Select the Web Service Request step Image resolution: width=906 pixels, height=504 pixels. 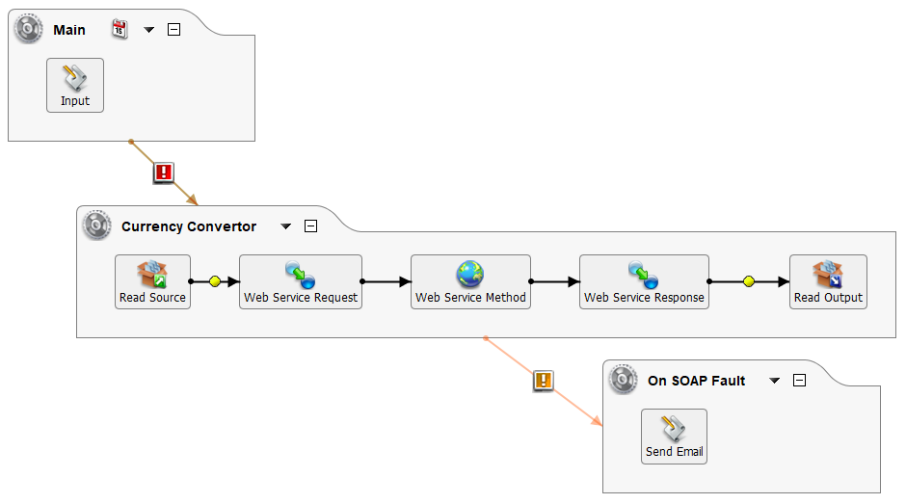point(301,281)
